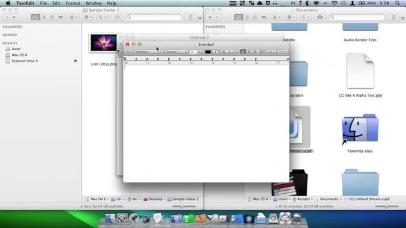Open the Apple menu
This screenshot has width=406, height=228.
[x=8, y=3]
